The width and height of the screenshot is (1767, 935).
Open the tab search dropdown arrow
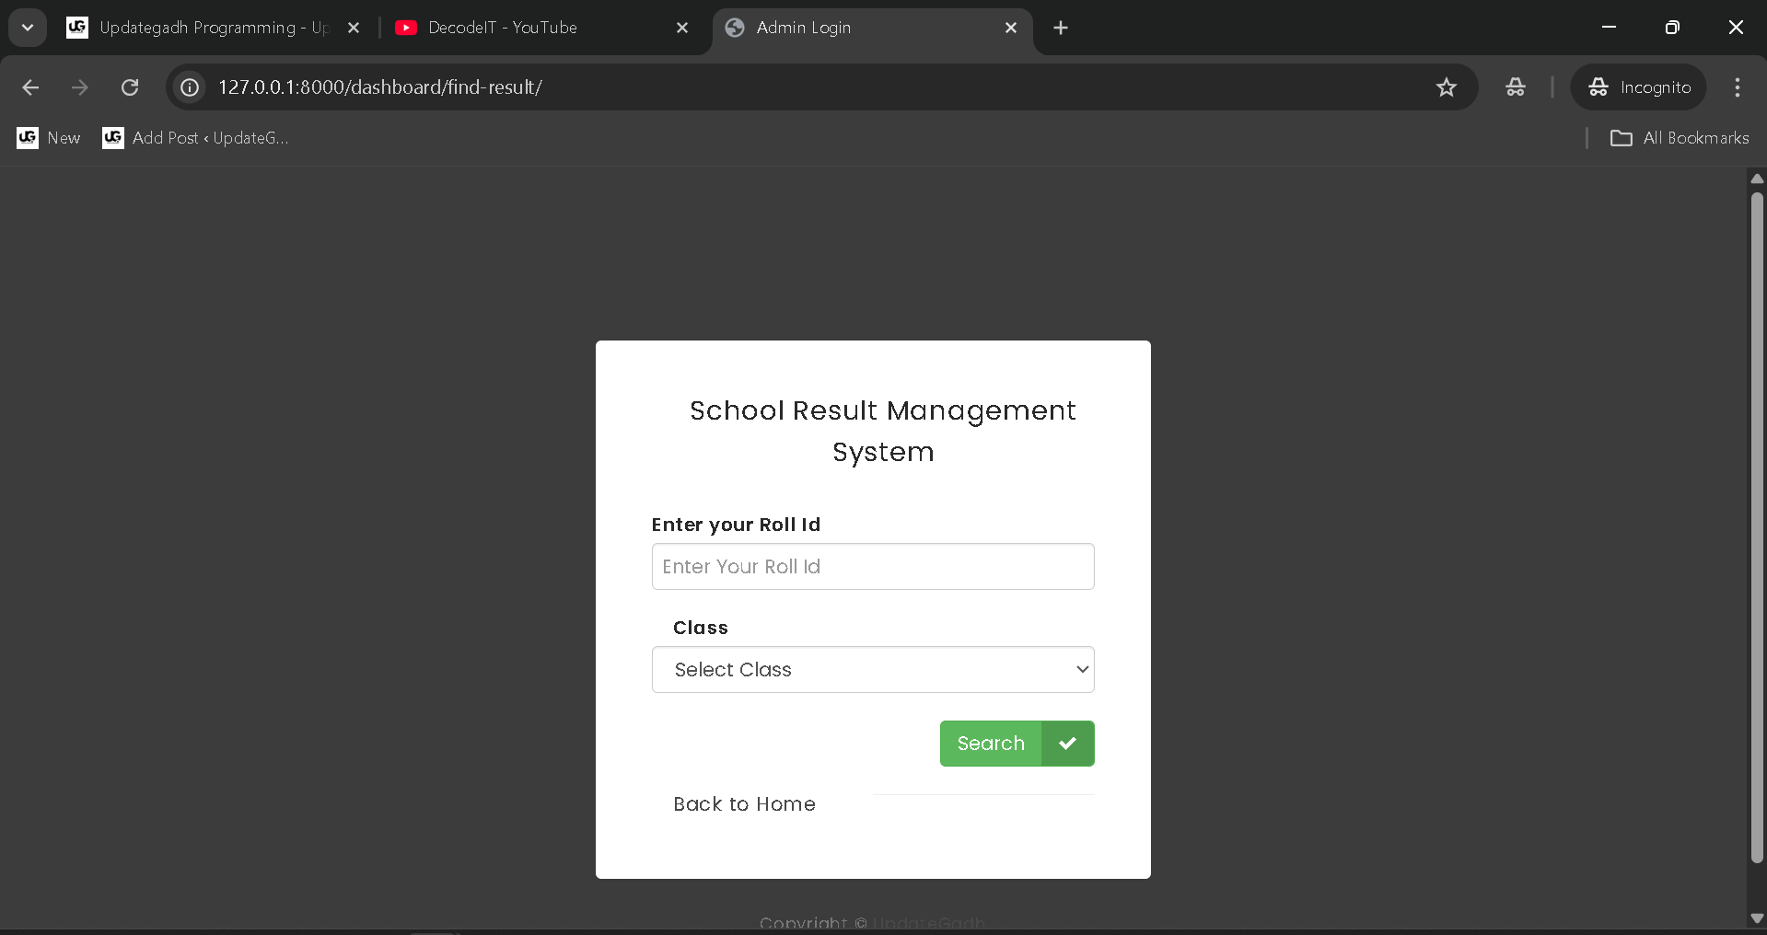pyautogui.click(x=28, y=28)
